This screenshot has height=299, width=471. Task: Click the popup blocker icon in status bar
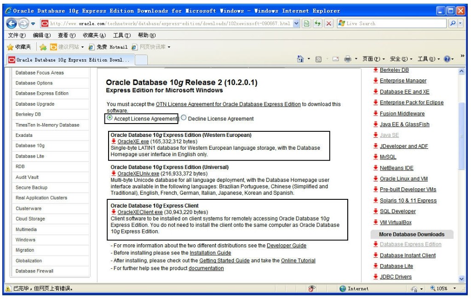click(x=312, y=288)
